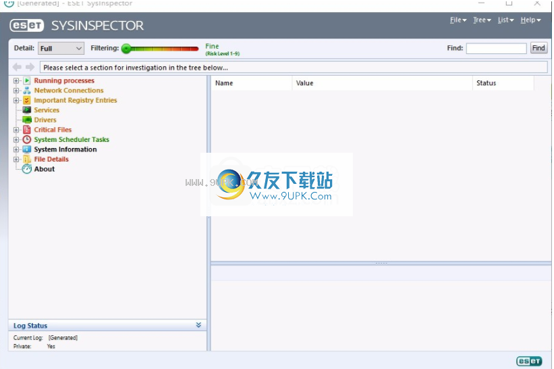This screenshot has height=369, width=554.
Task: Go forward with the right arrow
Action: [x=30, y=67]
